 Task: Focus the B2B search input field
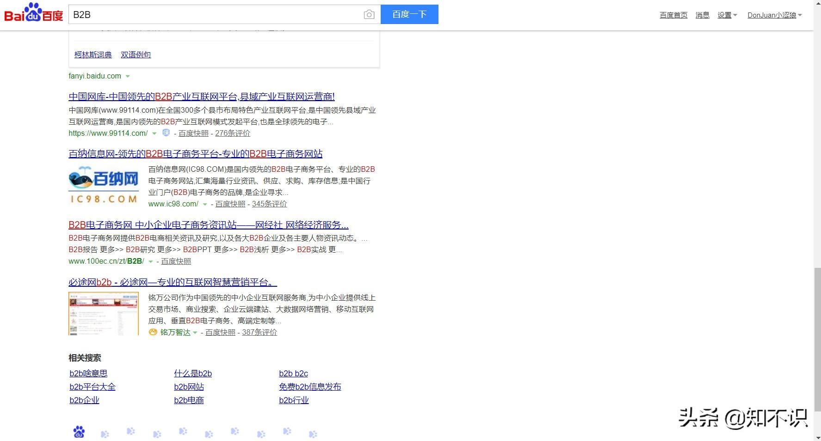pyautogui.click(x=216, y=15)
